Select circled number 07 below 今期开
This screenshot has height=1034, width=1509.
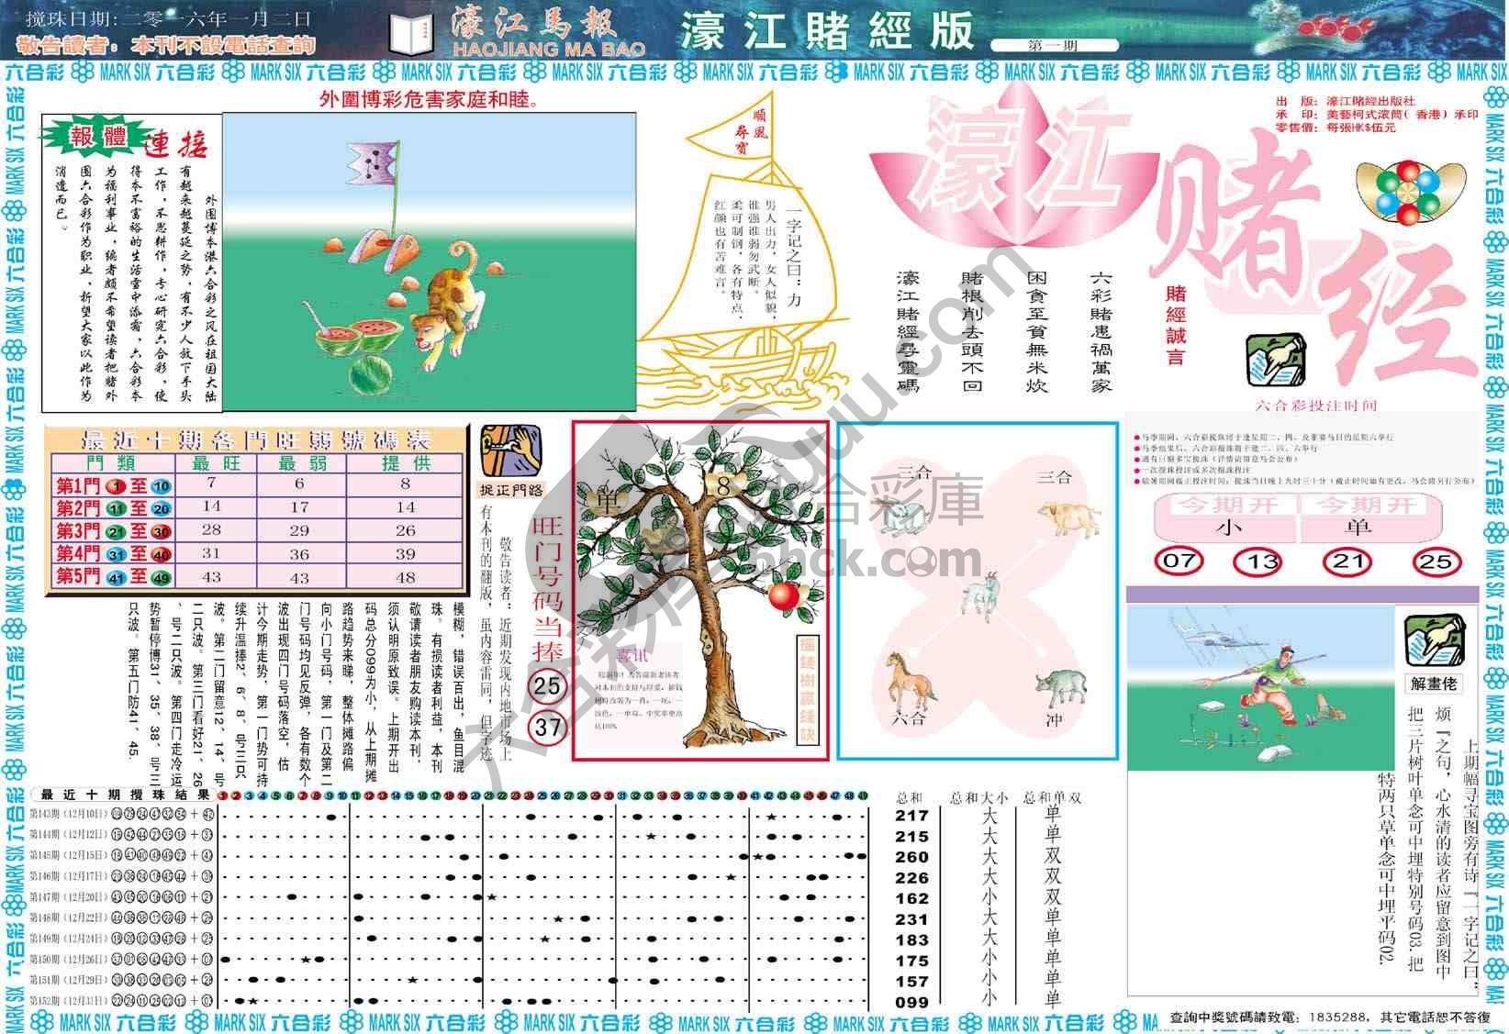1178,561
